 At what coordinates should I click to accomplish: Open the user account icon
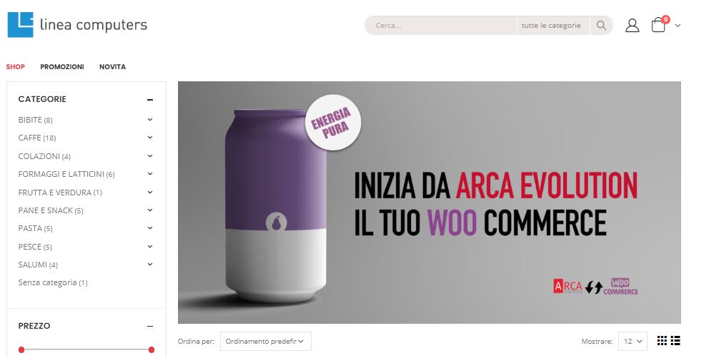click(x=632, y=25)
